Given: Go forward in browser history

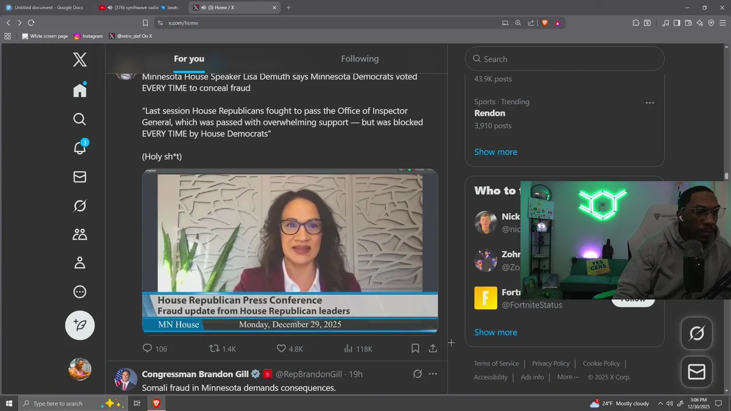Looking at the screenshot, I should [x=19, y=23].
